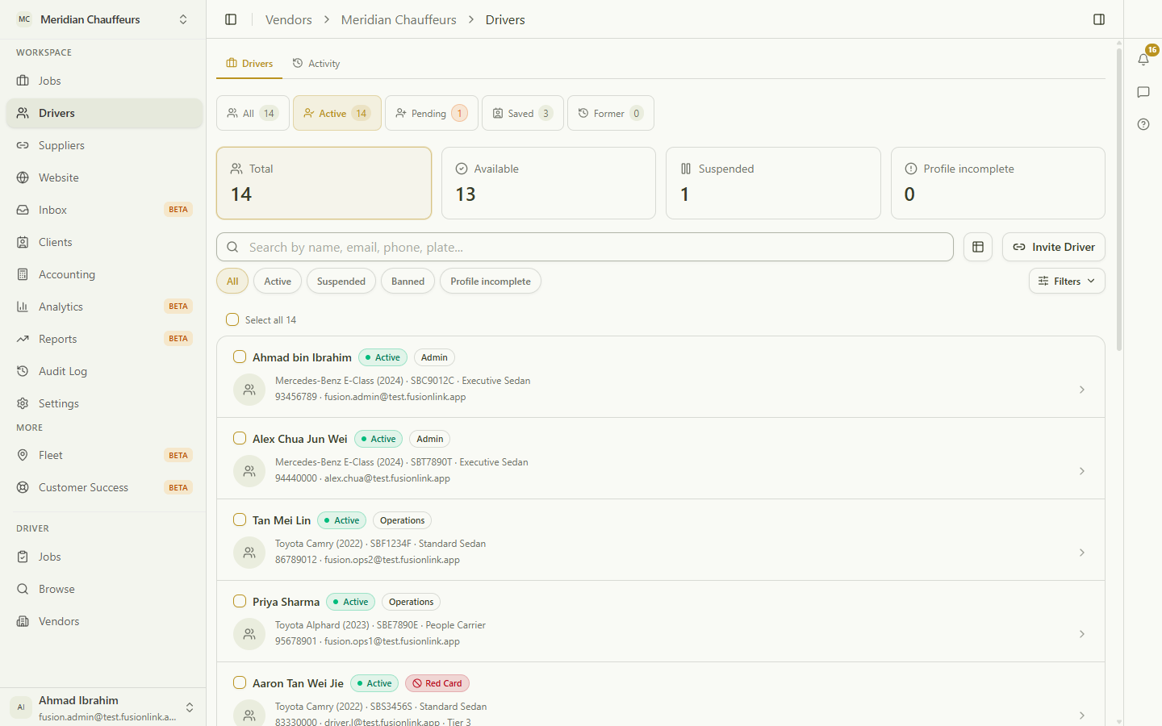Viewport: 1162px width, 726px height.
Task: Click avatar icon for Tan Mei Lin
Action: click(x=249, y=553)
